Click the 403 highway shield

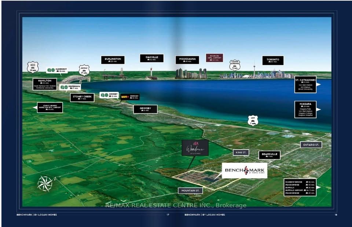(x=33, y=67)
